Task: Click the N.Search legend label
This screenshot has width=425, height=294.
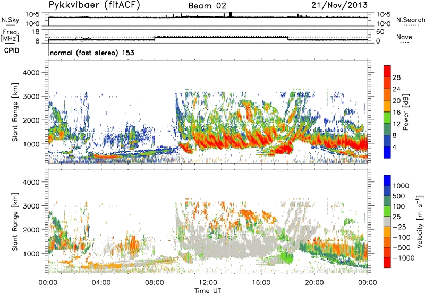Action: (x=410, y=20)
